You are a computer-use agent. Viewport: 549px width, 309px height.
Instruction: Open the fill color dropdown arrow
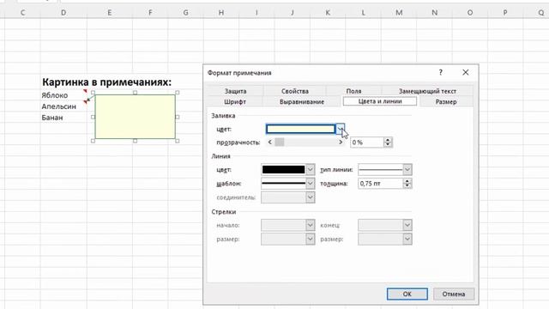coord(341,129)
